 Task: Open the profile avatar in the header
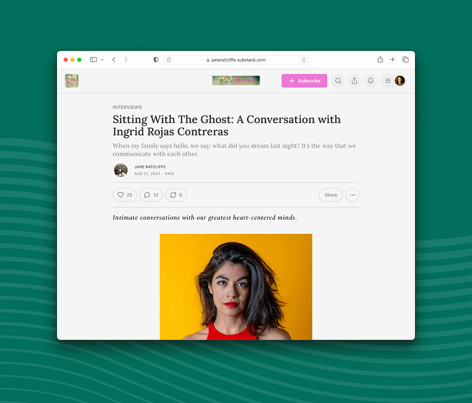pos(400,80)
